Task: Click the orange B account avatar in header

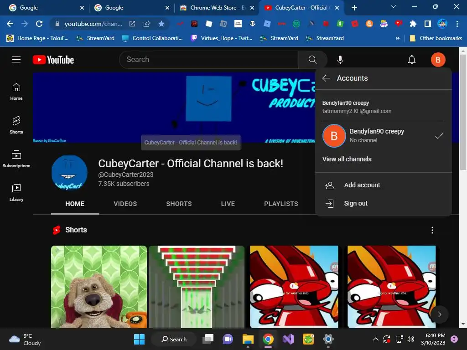Action: point(438,60)
